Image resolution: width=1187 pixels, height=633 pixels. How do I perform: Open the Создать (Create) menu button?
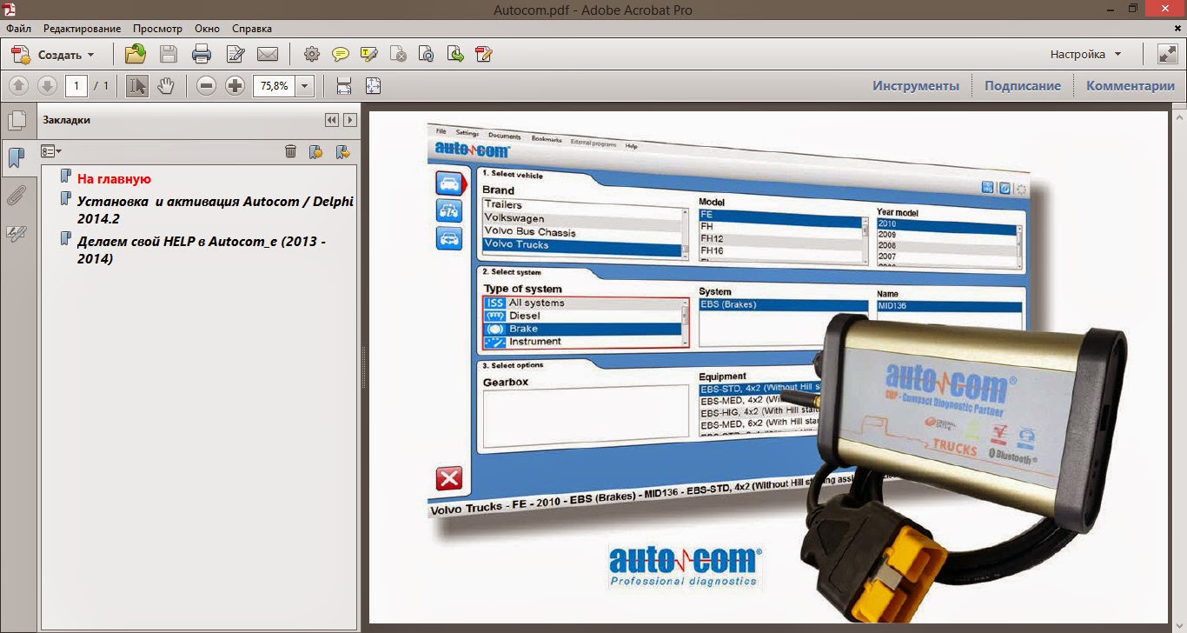click(53, 55)
